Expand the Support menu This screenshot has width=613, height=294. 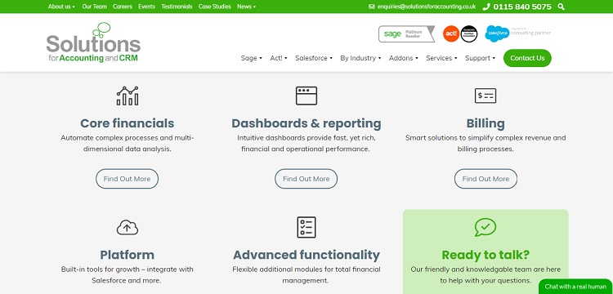(480, 58)
